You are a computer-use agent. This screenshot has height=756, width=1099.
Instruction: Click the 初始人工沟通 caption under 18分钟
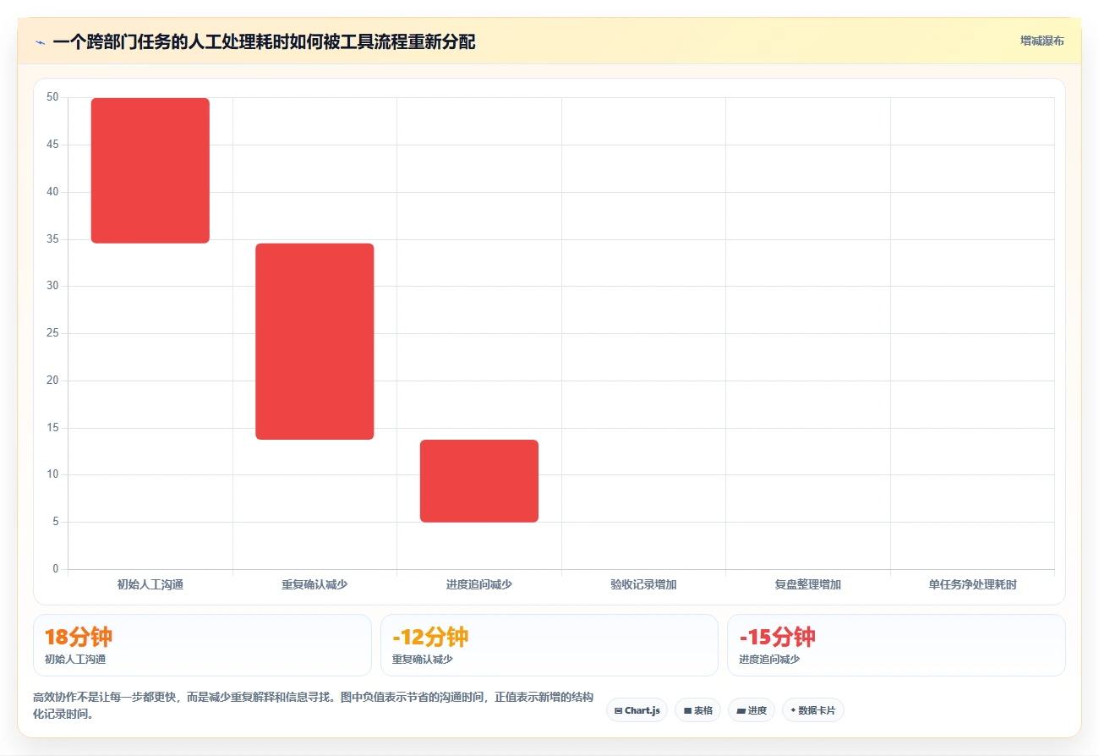point(75,660)
